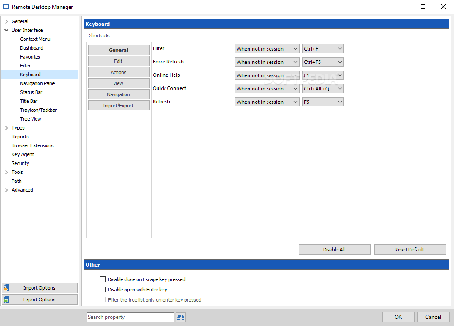
Task: Confirm settings with the OK button
Action: [398, 317]
